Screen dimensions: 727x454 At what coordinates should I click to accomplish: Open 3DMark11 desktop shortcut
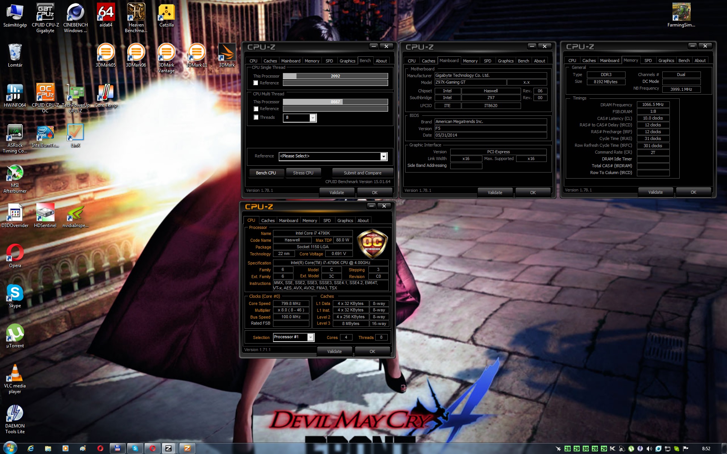(197, 55)
